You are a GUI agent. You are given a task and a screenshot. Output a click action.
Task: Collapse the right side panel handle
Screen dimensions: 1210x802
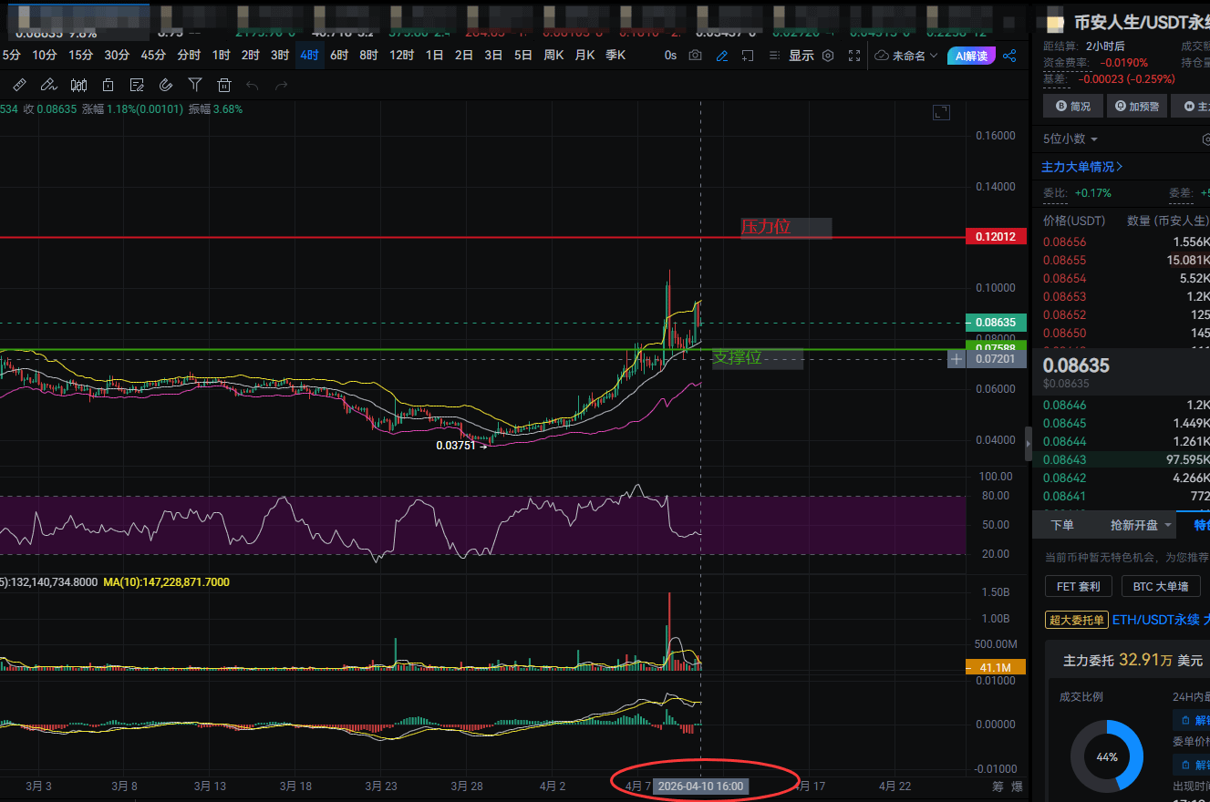(x=1029, y=443)
